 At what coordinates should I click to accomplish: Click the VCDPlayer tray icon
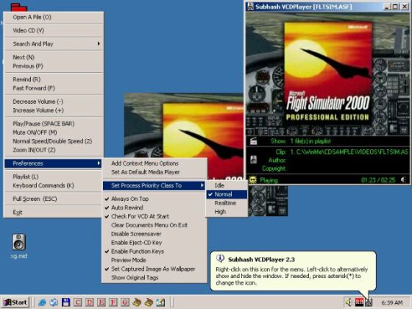coord(369,302)
